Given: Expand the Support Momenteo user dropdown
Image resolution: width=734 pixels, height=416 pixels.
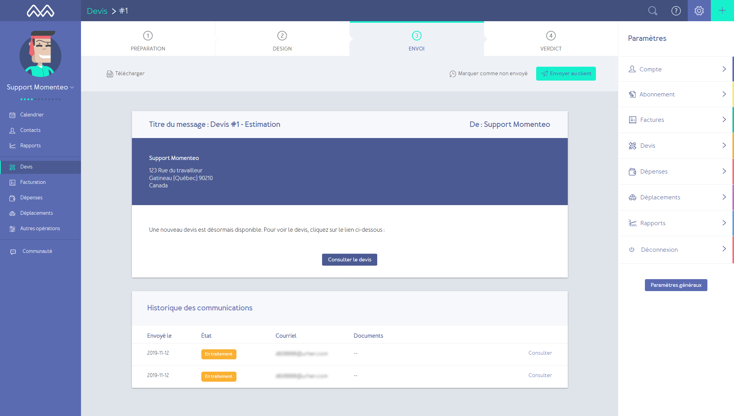Looking at the screenshot, I should [40, 87].
